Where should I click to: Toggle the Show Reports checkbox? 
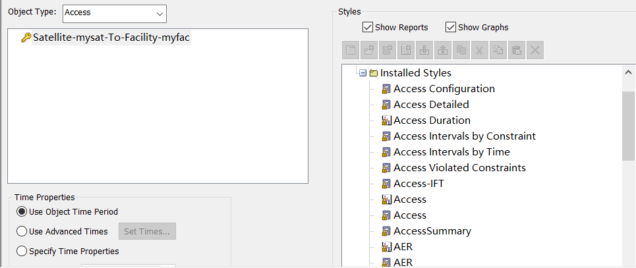[368, 27]
